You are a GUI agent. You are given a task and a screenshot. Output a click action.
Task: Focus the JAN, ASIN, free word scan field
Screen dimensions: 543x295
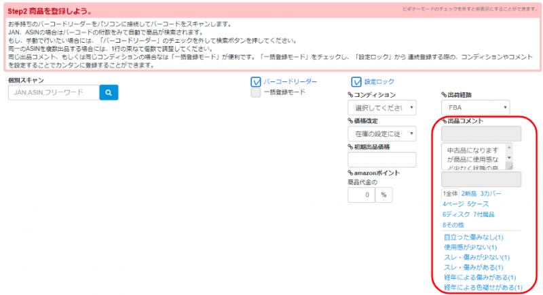[54, 92]
